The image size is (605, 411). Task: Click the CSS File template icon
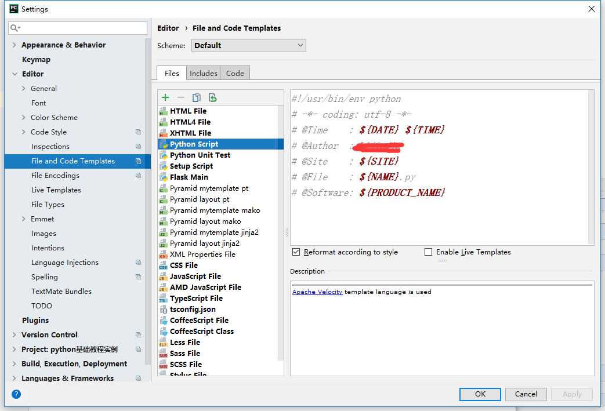point(163,265)
